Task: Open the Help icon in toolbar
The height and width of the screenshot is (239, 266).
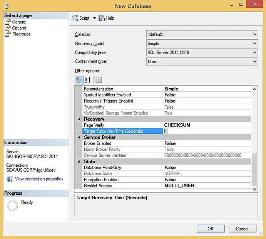Action: pyautogui.click(x=102, y=18)
